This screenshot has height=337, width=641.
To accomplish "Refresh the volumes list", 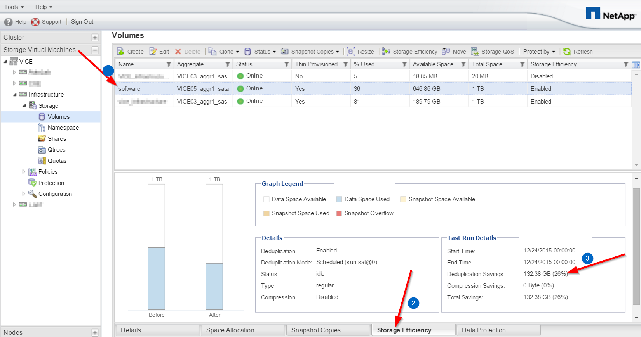I will point(567,52).
